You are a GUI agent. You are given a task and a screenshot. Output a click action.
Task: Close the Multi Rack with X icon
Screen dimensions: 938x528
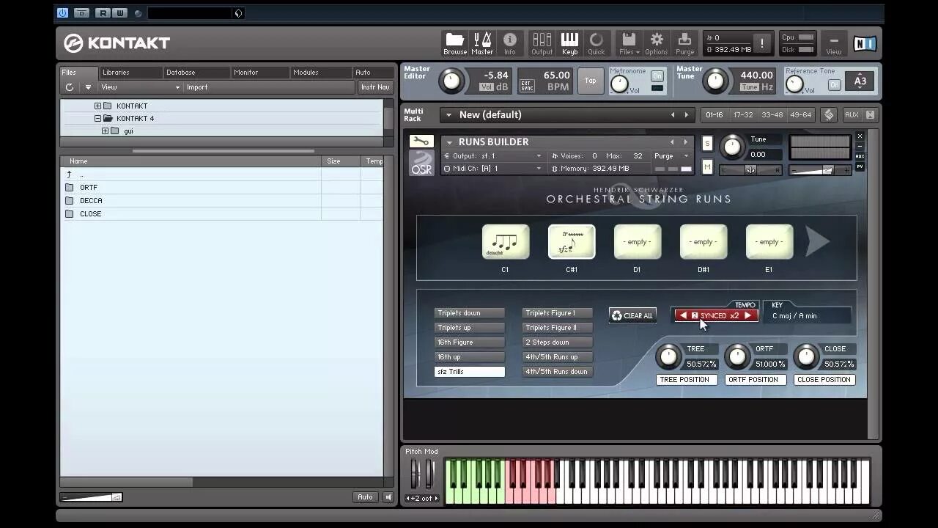870,115
